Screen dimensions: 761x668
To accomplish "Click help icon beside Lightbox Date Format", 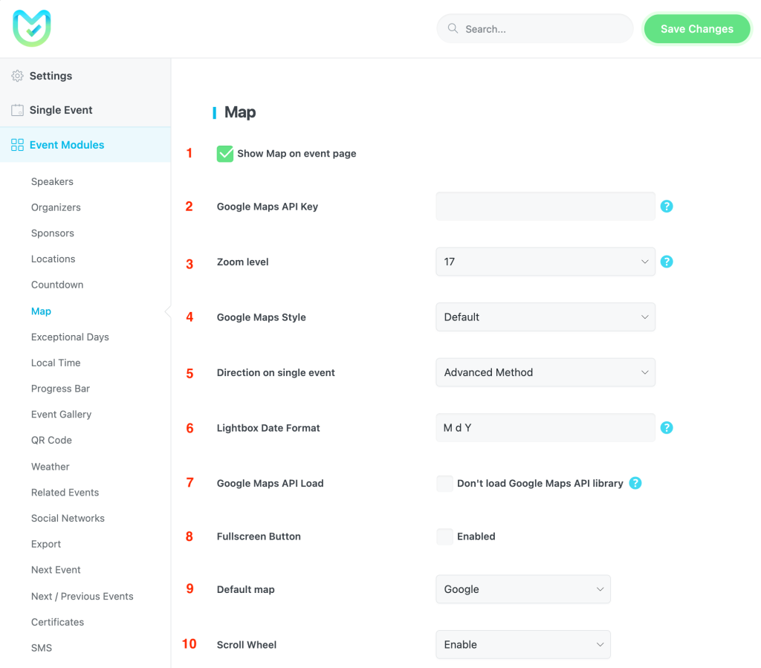I will (667, 428).
